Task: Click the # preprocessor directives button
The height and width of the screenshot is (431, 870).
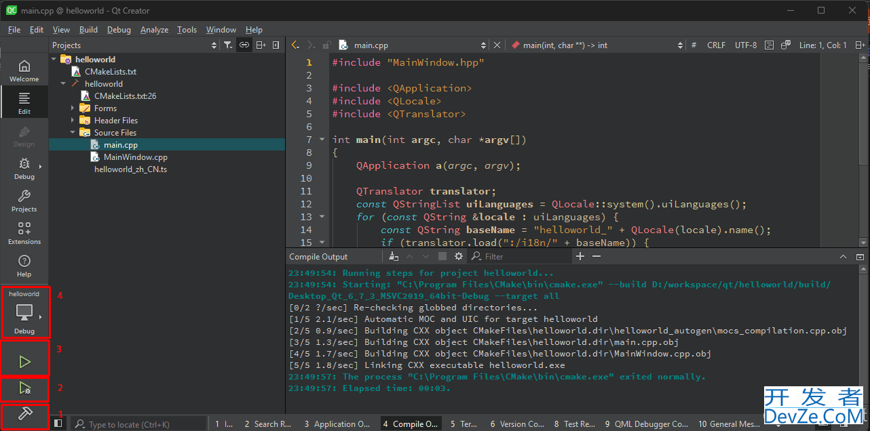Action: (694, 45)
